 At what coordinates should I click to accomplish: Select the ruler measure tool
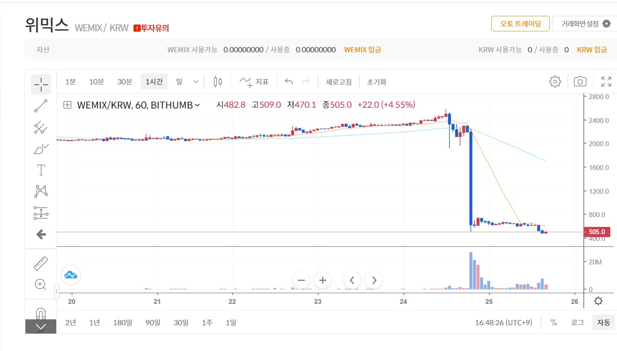pyautogui.click(x=41, y=263)
